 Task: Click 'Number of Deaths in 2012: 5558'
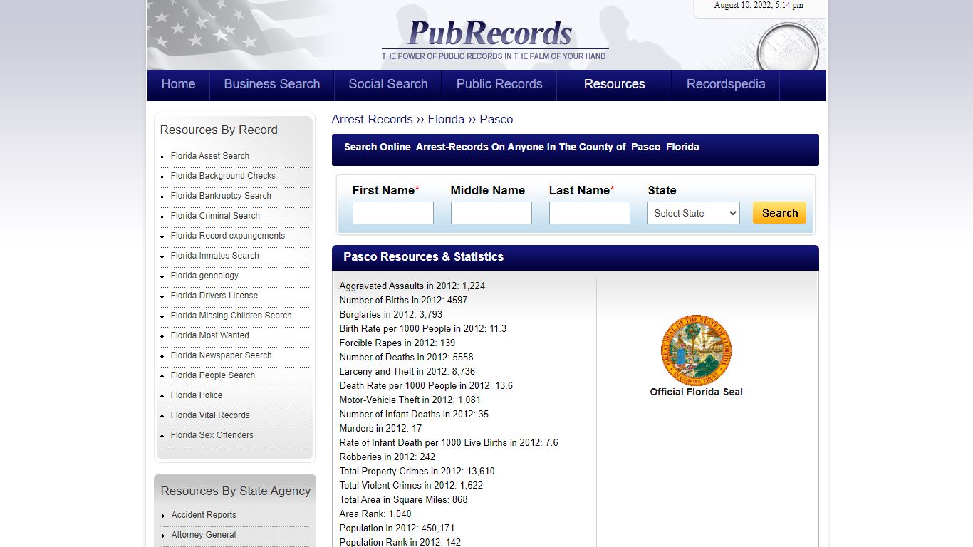407,357
